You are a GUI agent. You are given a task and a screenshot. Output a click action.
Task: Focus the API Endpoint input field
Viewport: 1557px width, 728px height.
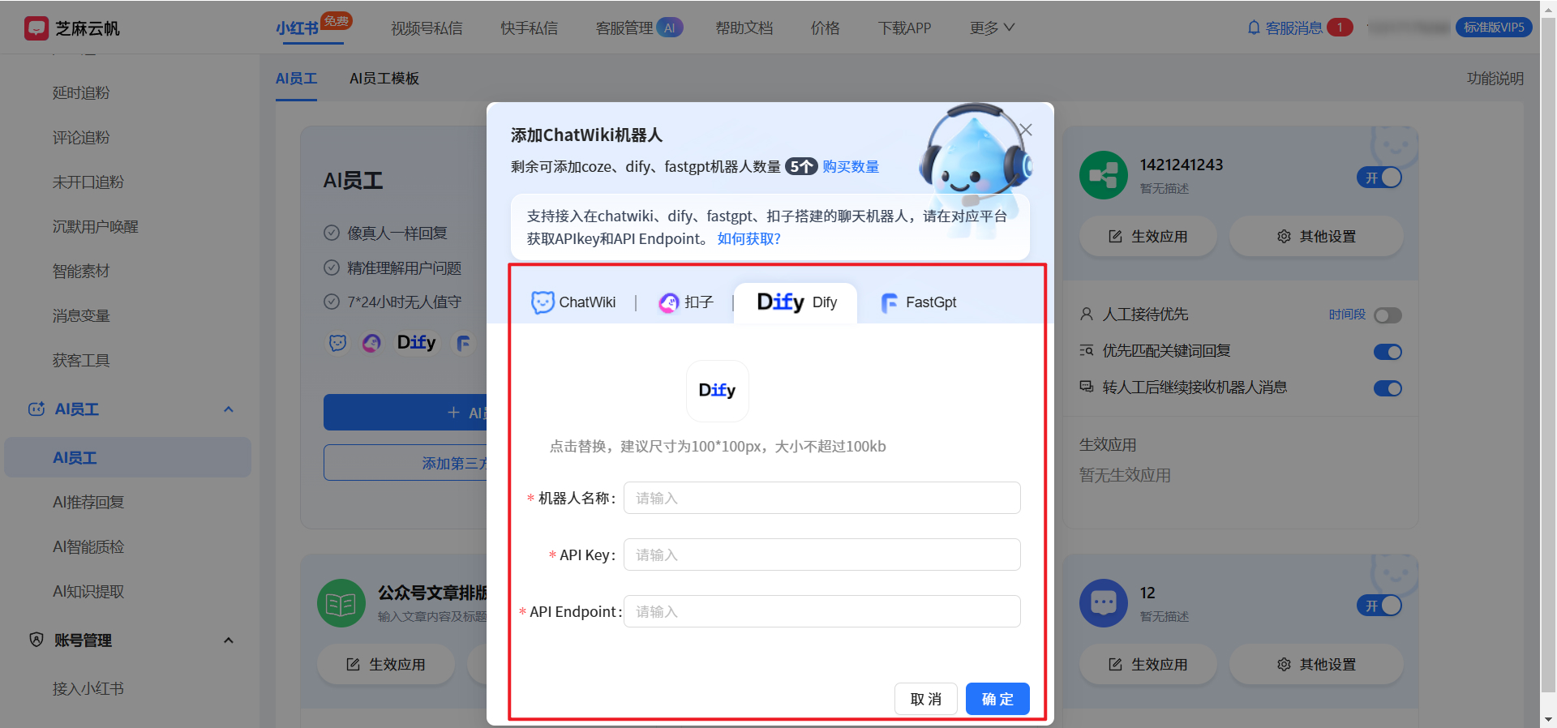(x=821, y=611)
